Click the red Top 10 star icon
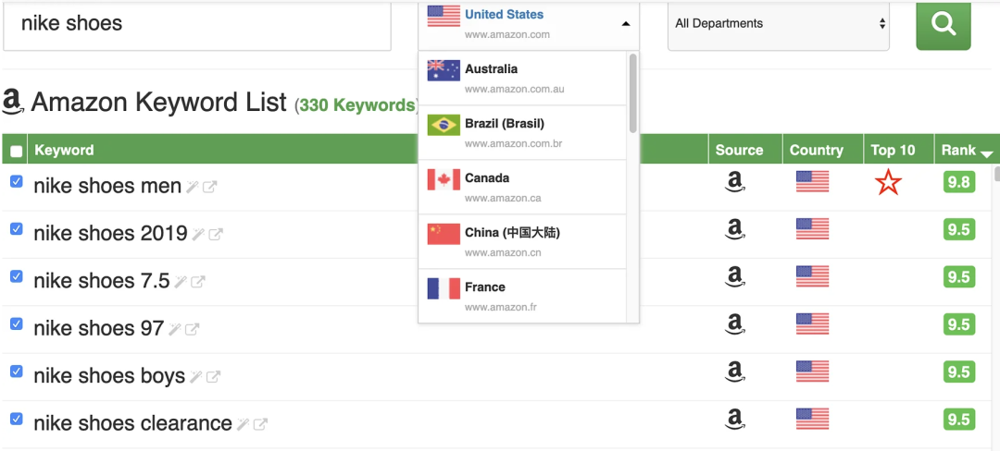1000x451 pixels. point(887,183)
